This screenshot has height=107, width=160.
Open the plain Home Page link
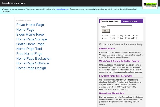pos(25,30)
